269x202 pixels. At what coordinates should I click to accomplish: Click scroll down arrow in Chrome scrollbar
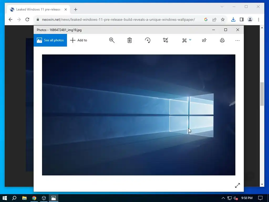(x=262, y=184)
